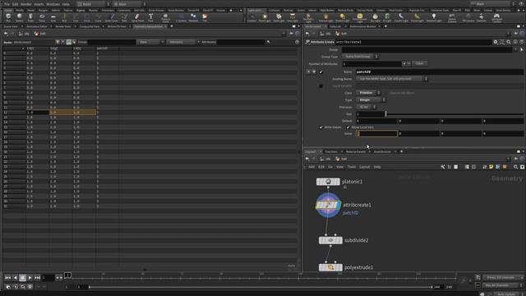Image resolution: width=526 pixels, height=296 pixels.
Task: Click the polyextrude1 node
Action: 330,267
